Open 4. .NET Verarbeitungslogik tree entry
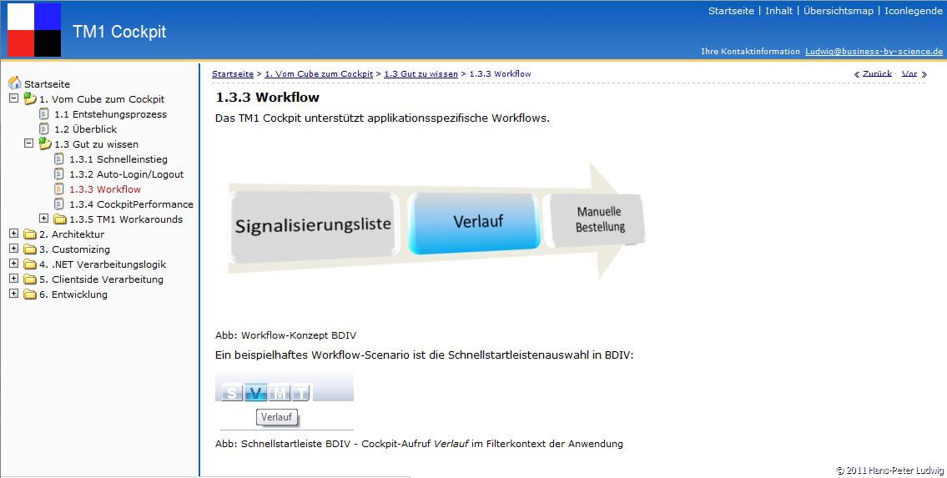Viewport: 947px width, 478px height. pyautogui.click(x=103, y=264)
